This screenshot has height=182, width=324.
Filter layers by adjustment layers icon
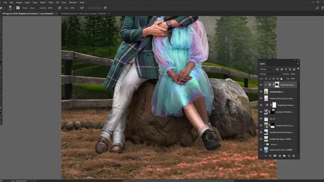pos(281,69)
